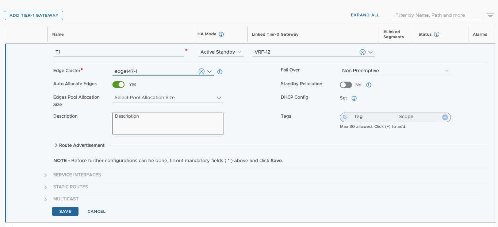
Task: Click the HA Mode info icon
Action: click(221, 34)
